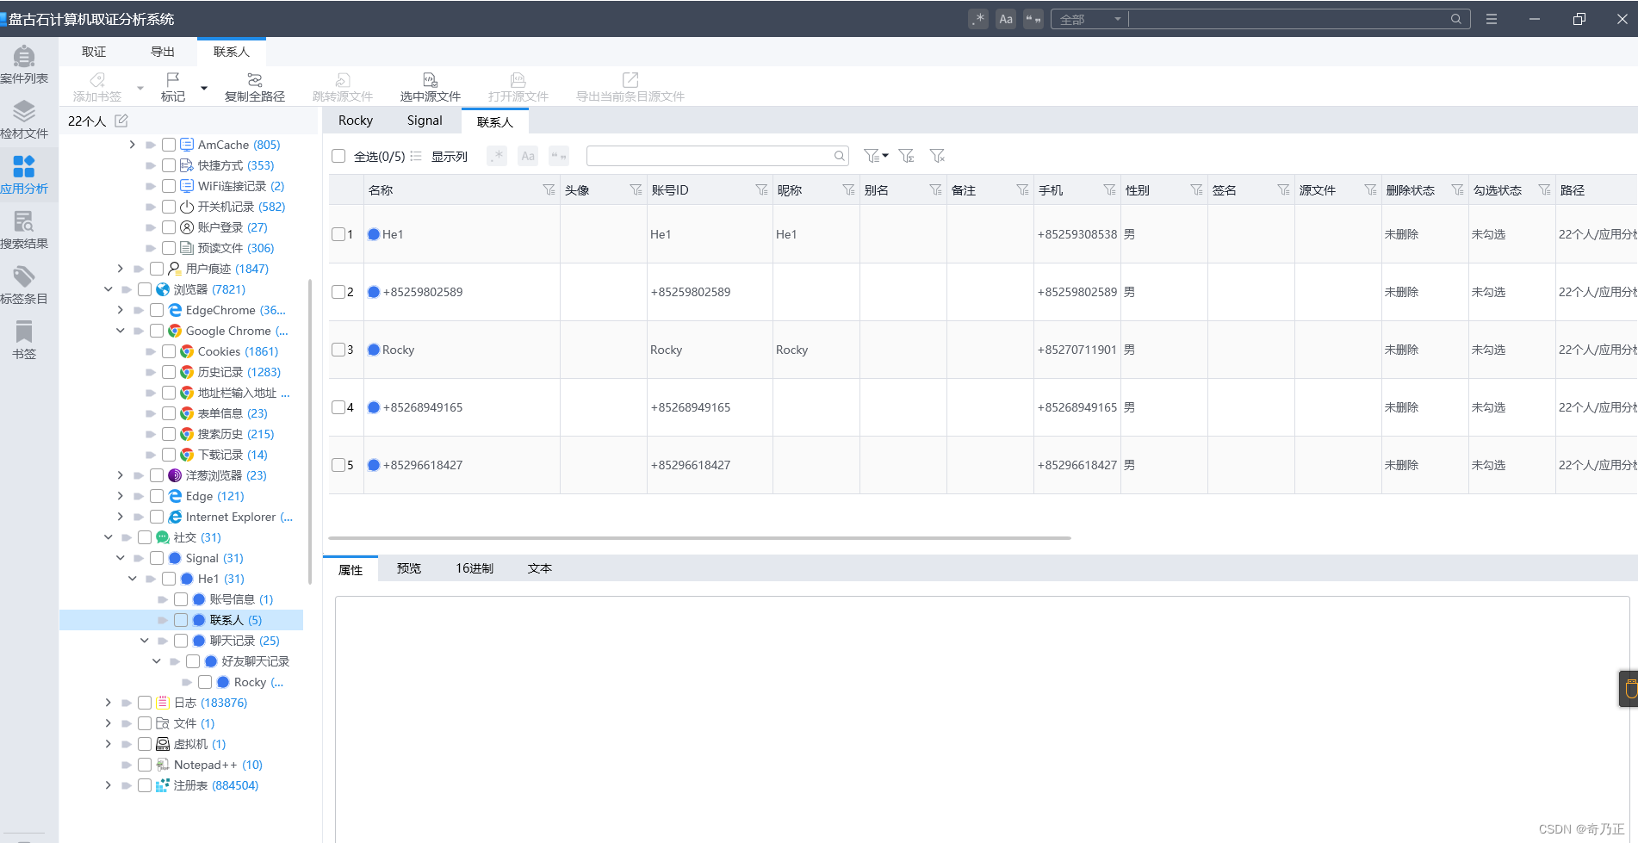Tick the checkbox for the Rocky contact row
1638x843 pixels.
(x=338, y=350)
